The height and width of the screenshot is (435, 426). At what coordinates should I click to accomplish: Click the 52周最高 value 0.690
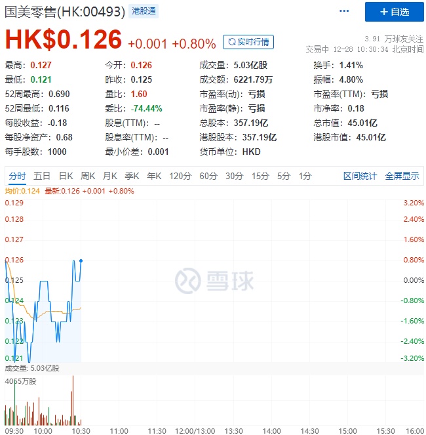pos(59,94)
